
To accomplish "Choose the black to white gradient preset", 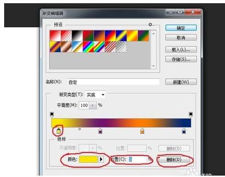I will click(77, 35).
